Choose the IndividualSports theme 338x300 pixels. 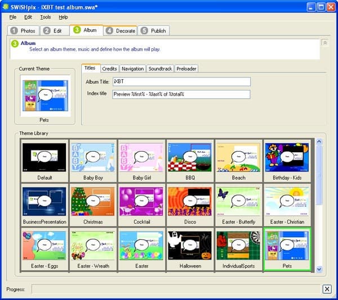239,249
